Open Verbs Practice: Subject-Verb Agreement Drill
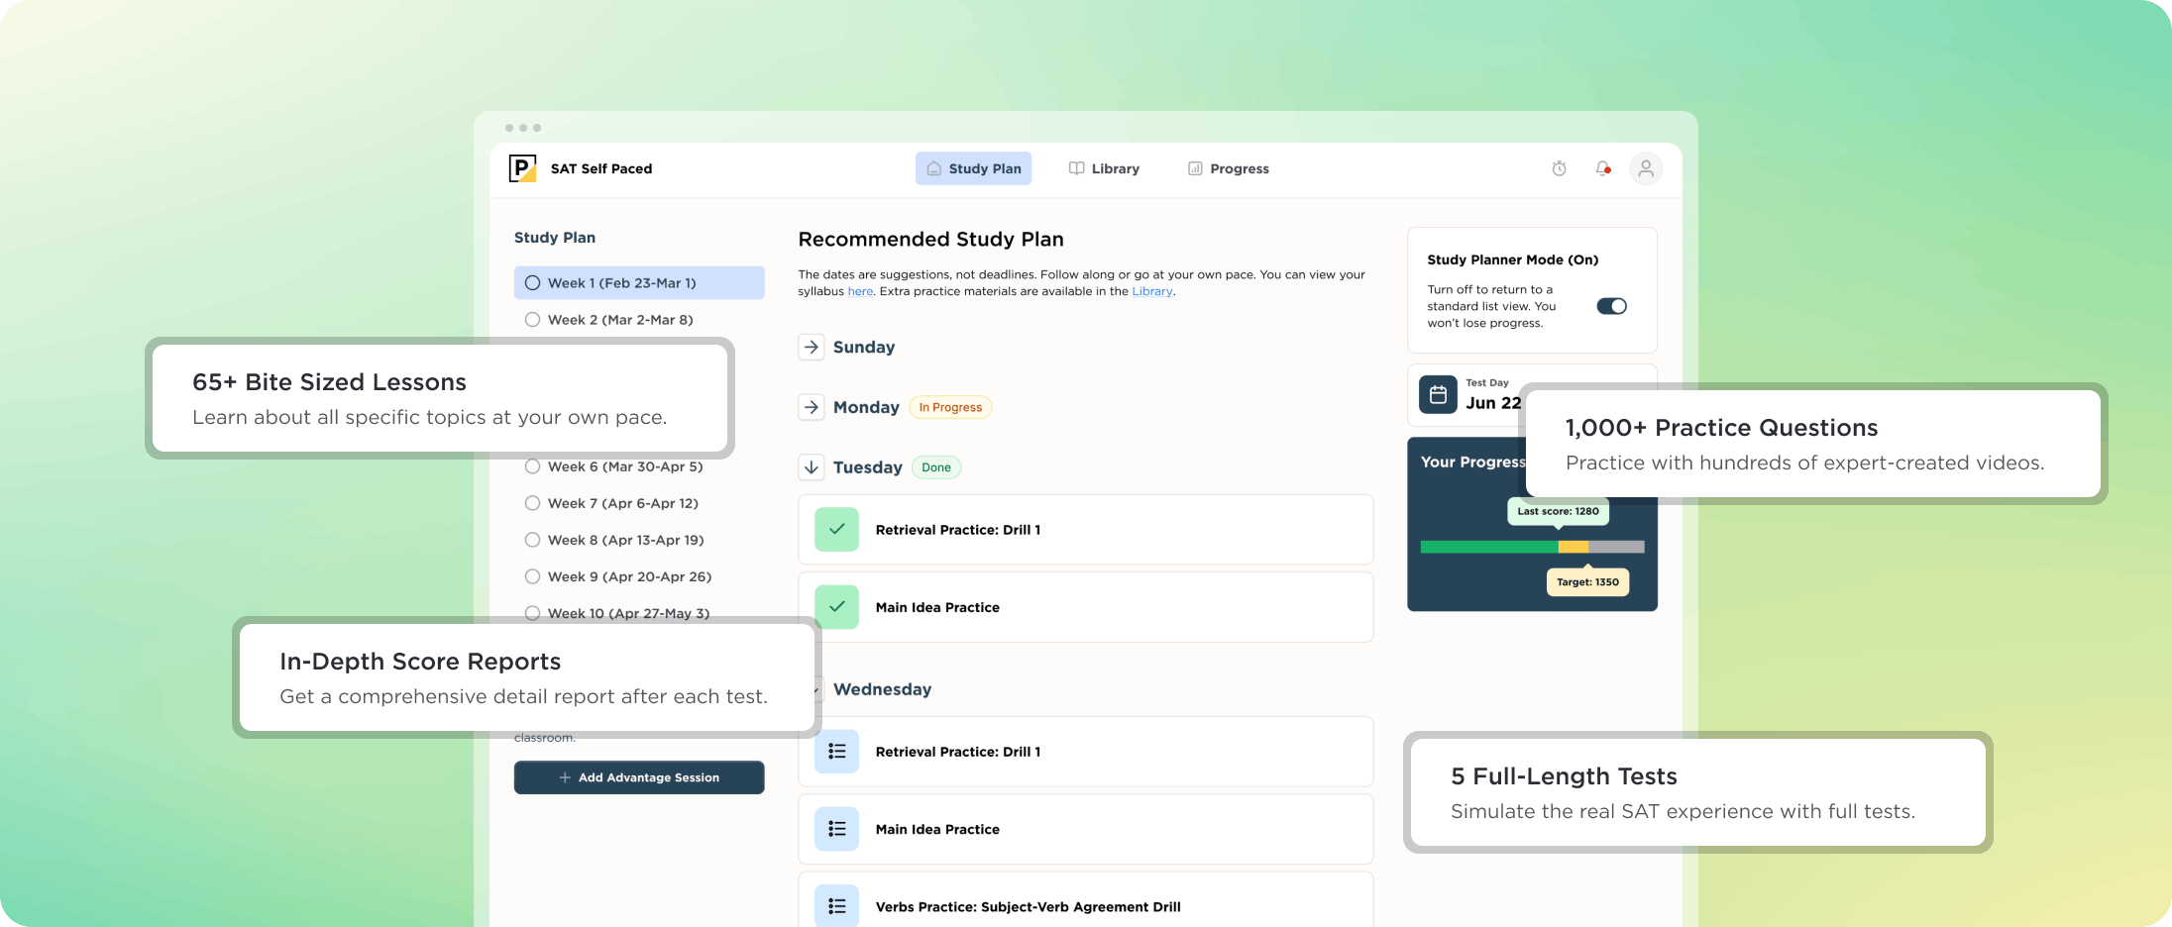 pos(1028,906)
